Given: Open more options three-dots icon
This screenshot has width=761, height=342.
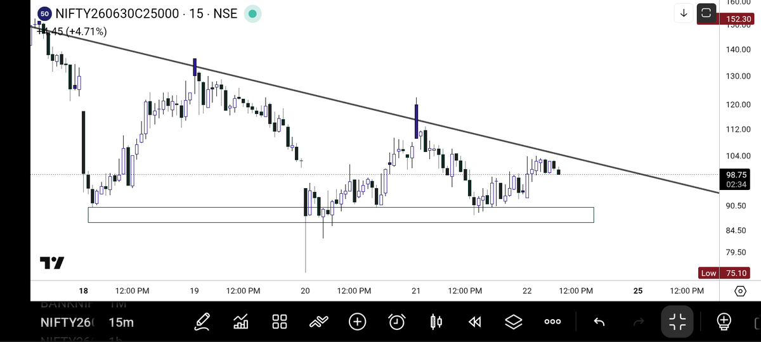Looking at the screenshot, I should pyautogui.click(x=552, y=322).
